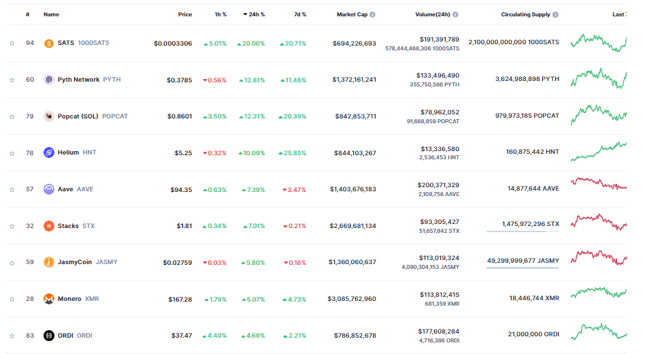Open Circulating Supply info icon

click(555, 14)
